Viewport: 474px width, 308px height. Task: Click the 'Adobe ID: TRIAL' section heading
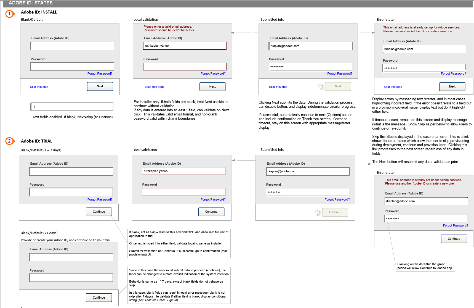[37, 141]
